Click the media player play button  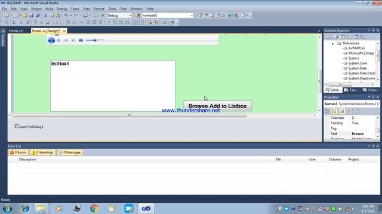pos(51,40)
